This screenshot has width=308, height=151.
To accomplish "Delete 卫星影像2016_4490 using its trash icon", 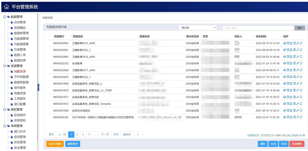I will coord(294,57).
